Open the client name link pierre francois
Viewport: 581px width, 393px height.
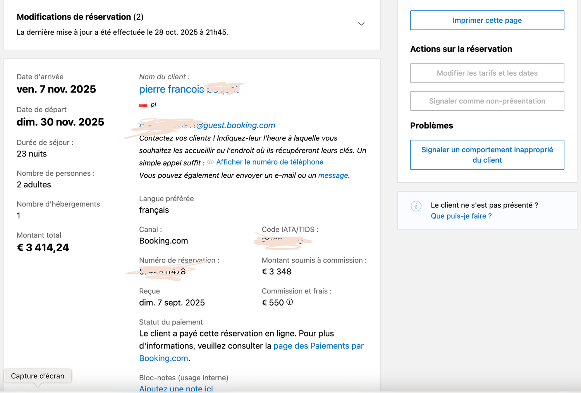172,89
